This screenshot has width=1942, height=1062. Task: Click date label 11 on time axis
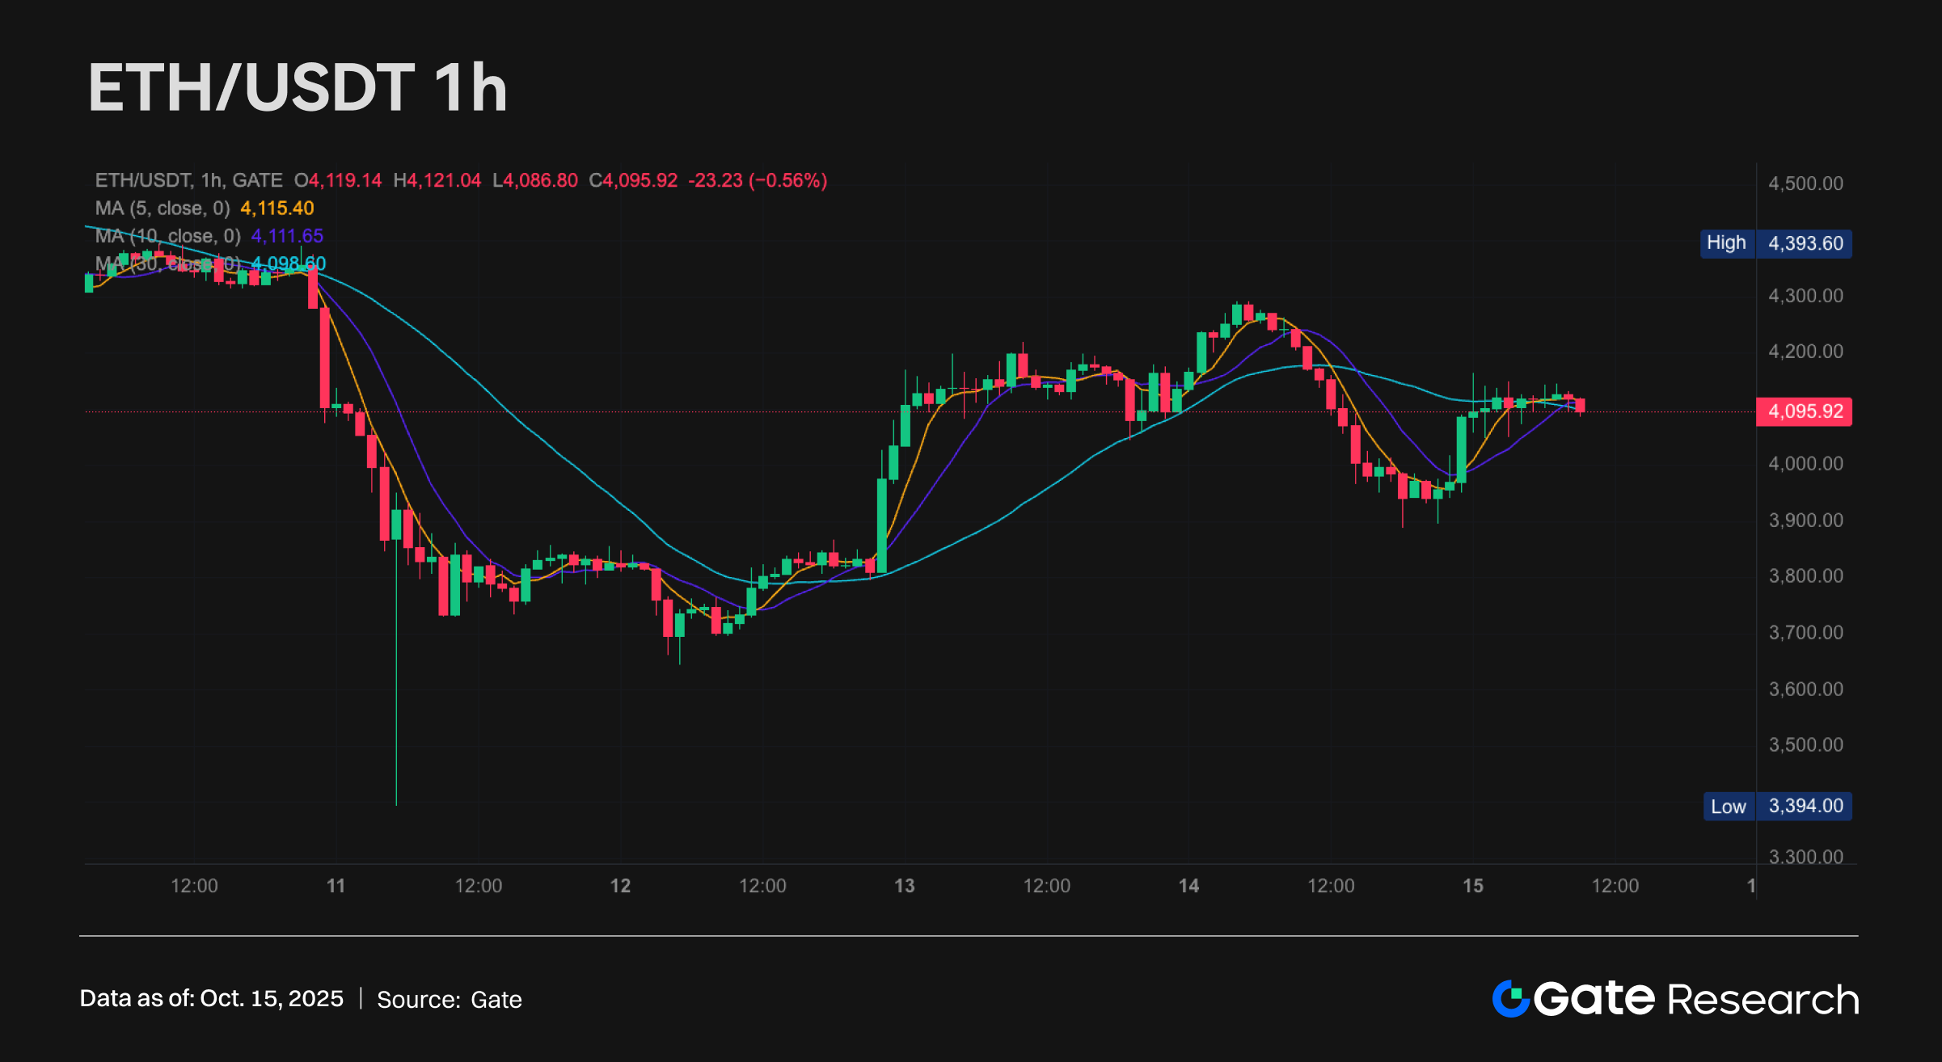(336, 886)
